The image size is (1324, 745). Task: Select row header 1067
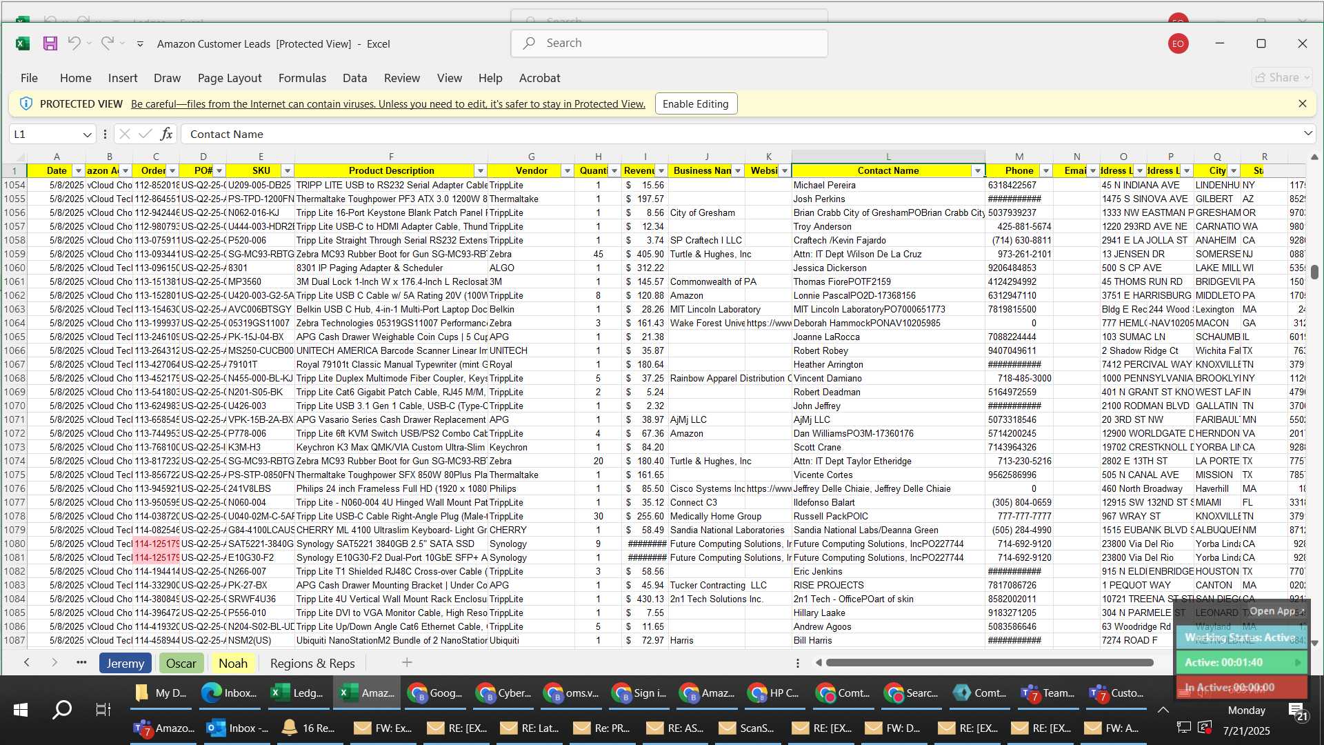point(14,364)
